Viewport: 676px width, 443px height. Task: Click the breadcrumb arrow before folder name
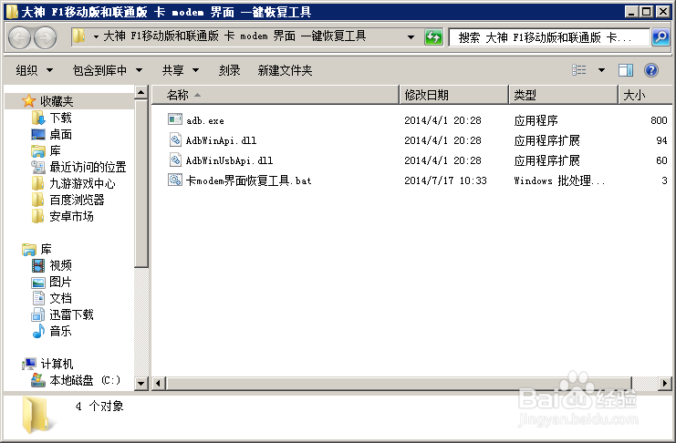[96, 36]
